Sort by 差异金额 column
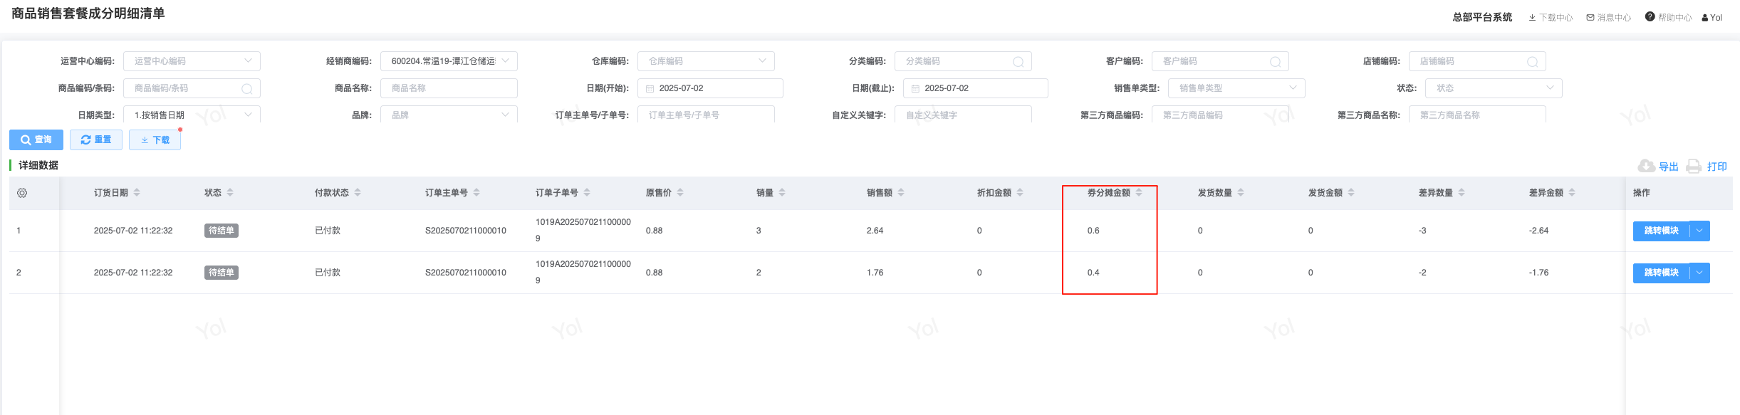This screenshot has height=415, width=1740. [1572, 193]
